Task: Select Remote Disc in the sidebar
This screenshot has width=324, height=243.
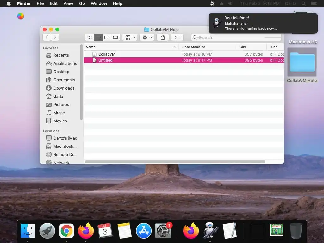Action: coord(61,154)
